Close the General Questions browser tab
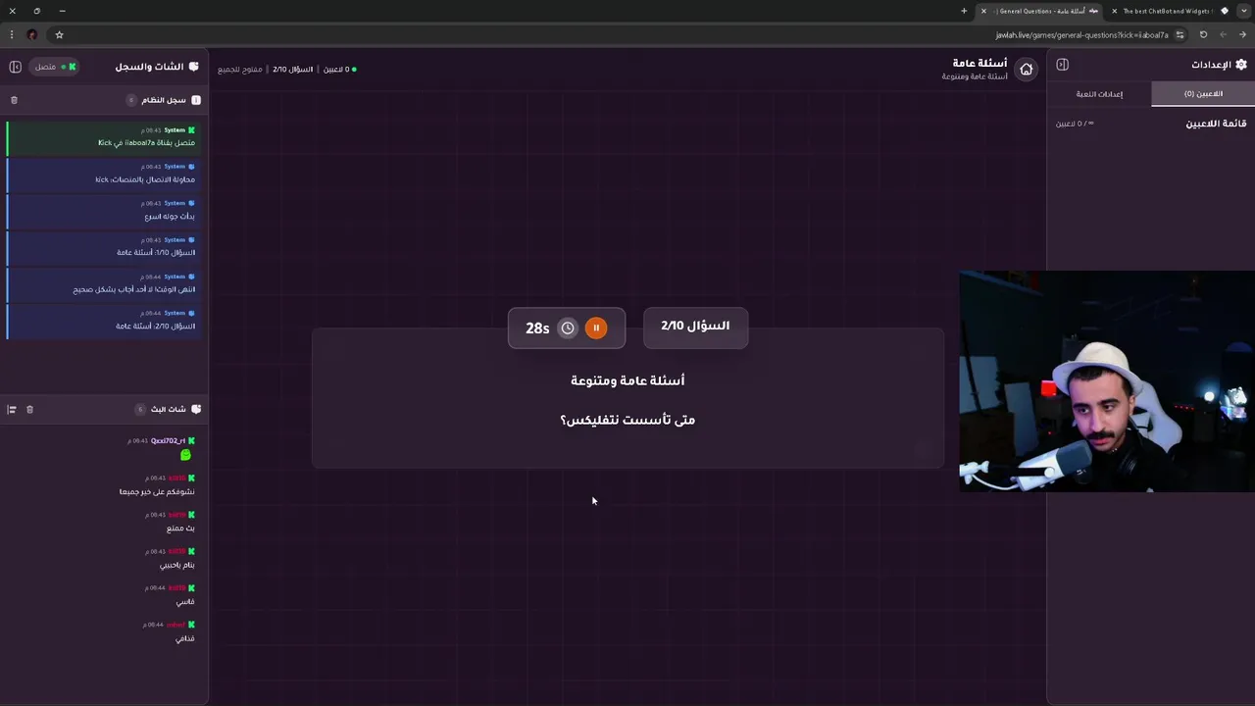The image size is (1255, 706). (x=983, y=11)
